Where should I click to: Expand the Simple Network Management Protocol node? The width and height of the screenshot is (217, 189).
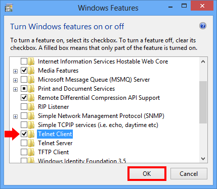pos(15,116)
